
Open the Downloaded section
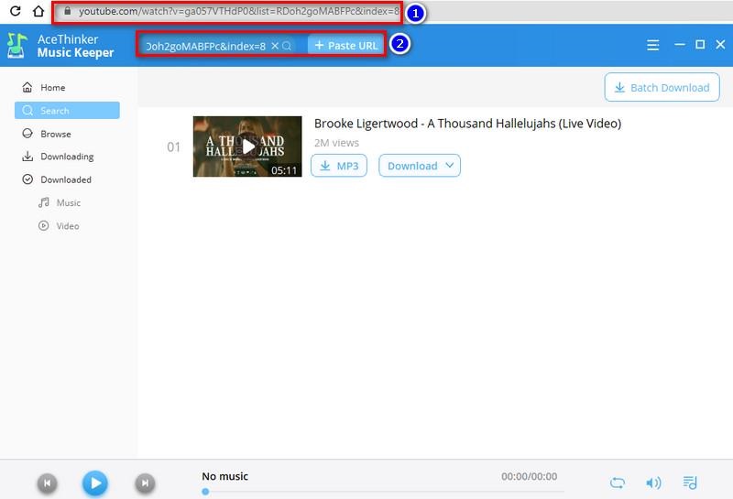(67, 179)
